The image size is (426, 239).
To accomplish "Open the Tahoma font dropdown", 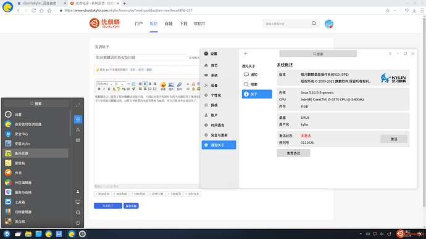I will pyautogui.click(x=105, y=84).
